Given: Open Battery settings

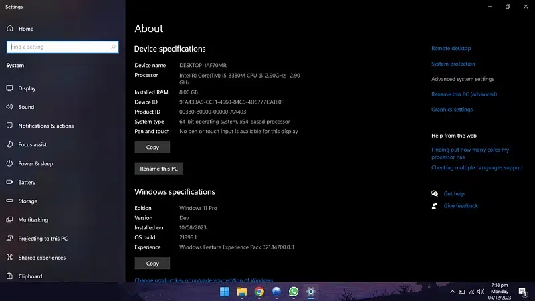Looking at the screenshot, I should coord(27,182).
